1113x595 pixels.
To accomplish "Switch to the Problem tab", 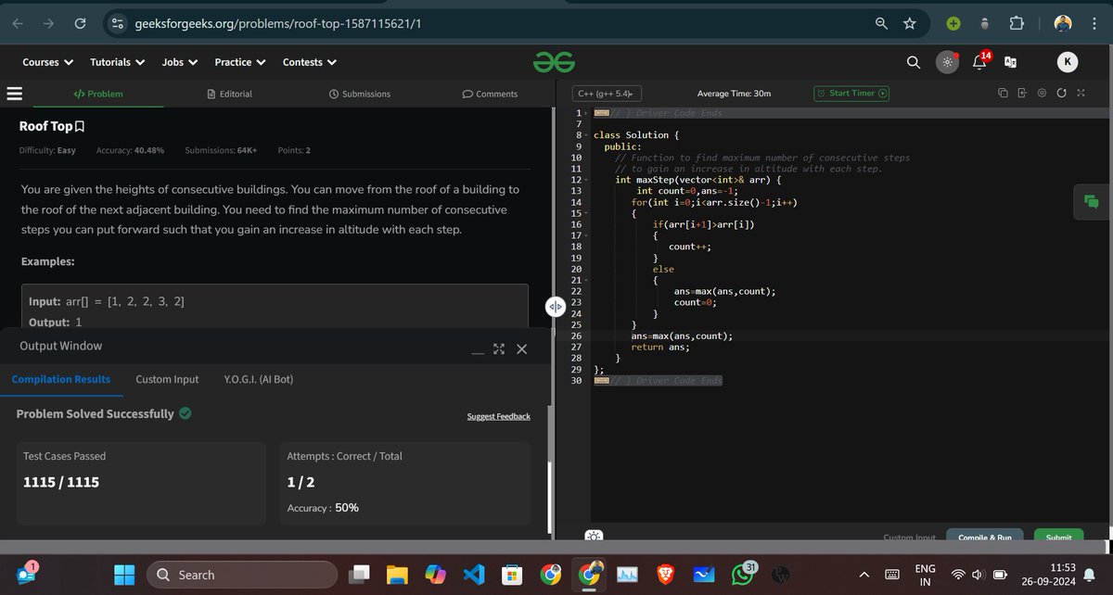I will [98, 94].
